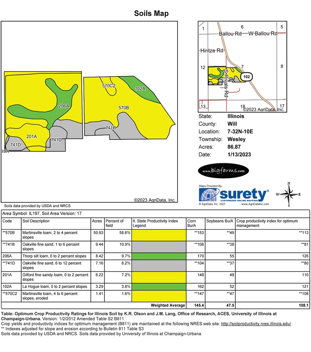Select the green legend swatch for 206A
The width and height of the screenshot is (311, 352).
(x=159, y=256)
